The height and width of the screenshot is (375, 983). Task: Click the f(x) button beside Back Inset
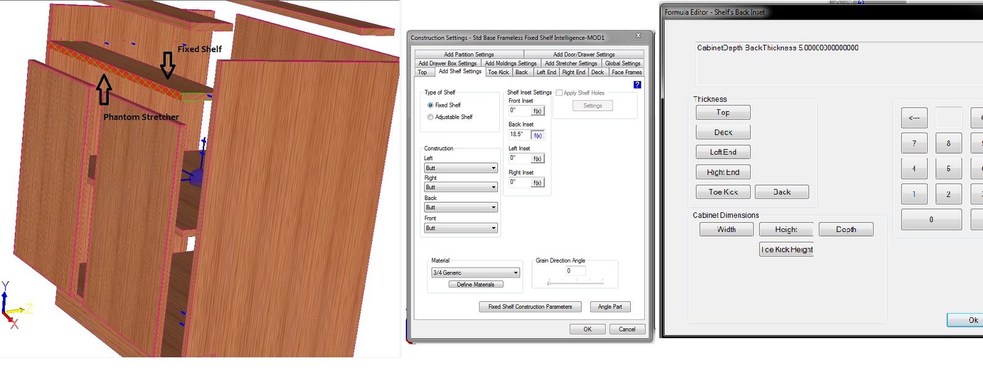[537, 135]
